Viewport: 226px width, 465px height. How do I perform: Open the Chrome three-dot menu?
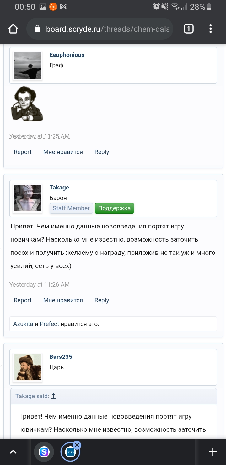tap(210, 29)
